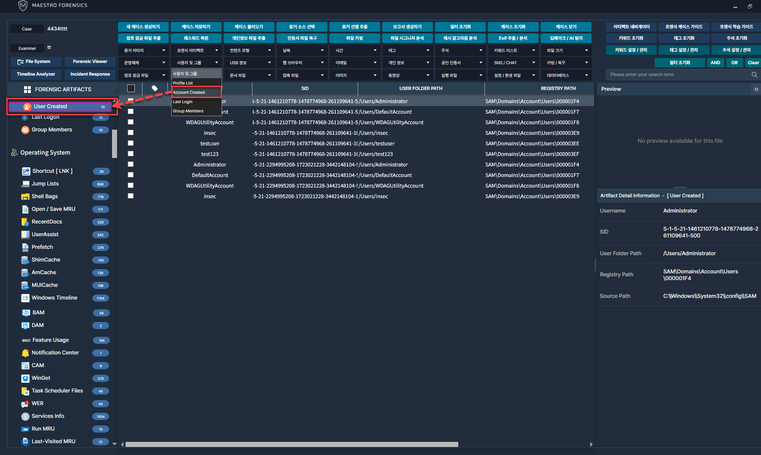
Task: Select the Notification Center bell icon
Action: click(25, 353)
